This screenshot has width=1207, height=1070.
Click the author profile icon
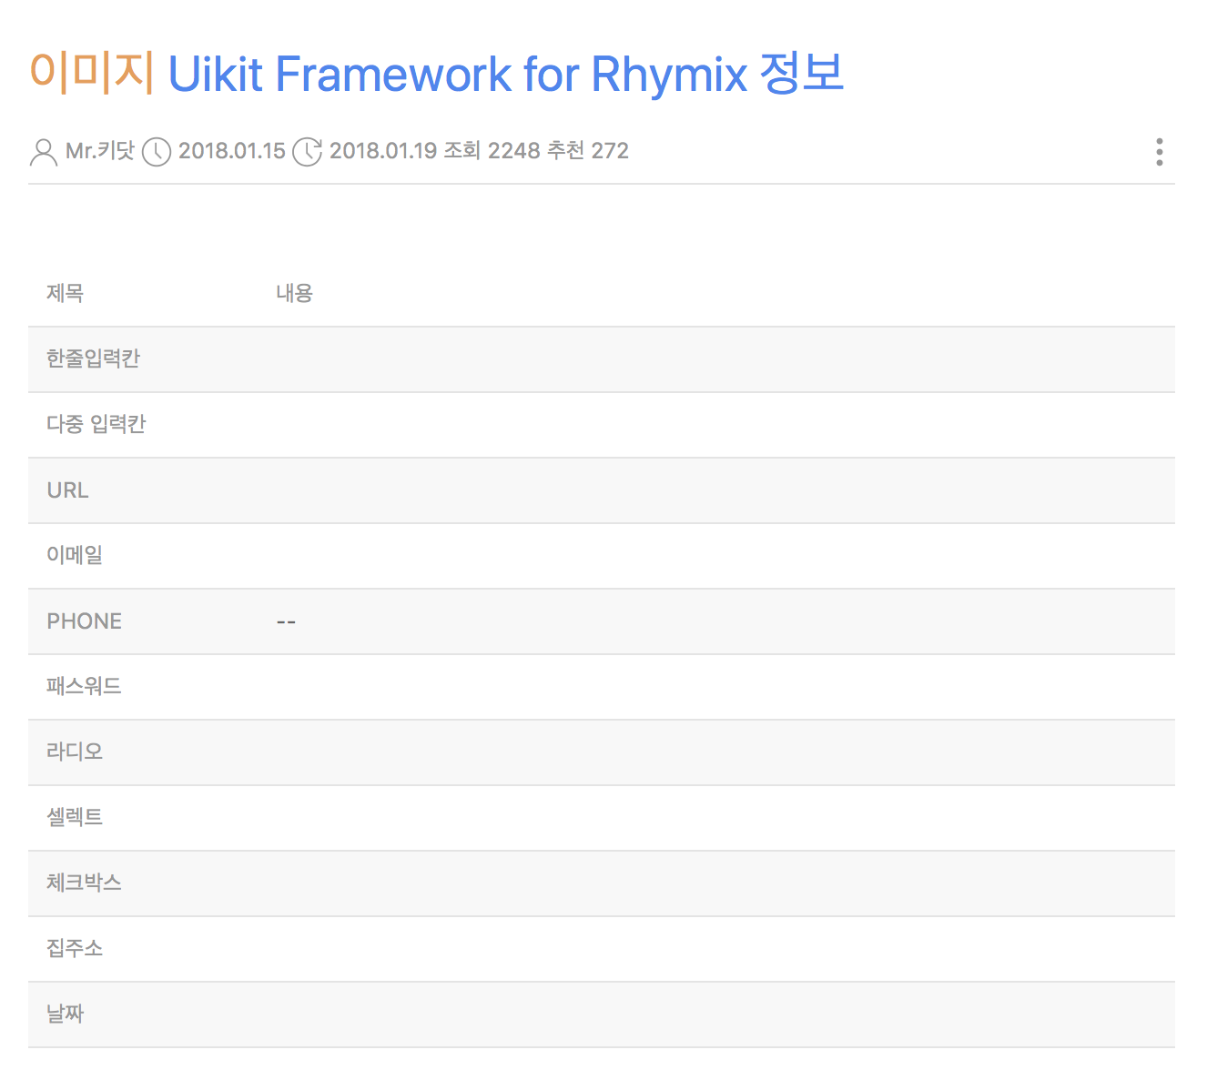(x=44, y=152)
